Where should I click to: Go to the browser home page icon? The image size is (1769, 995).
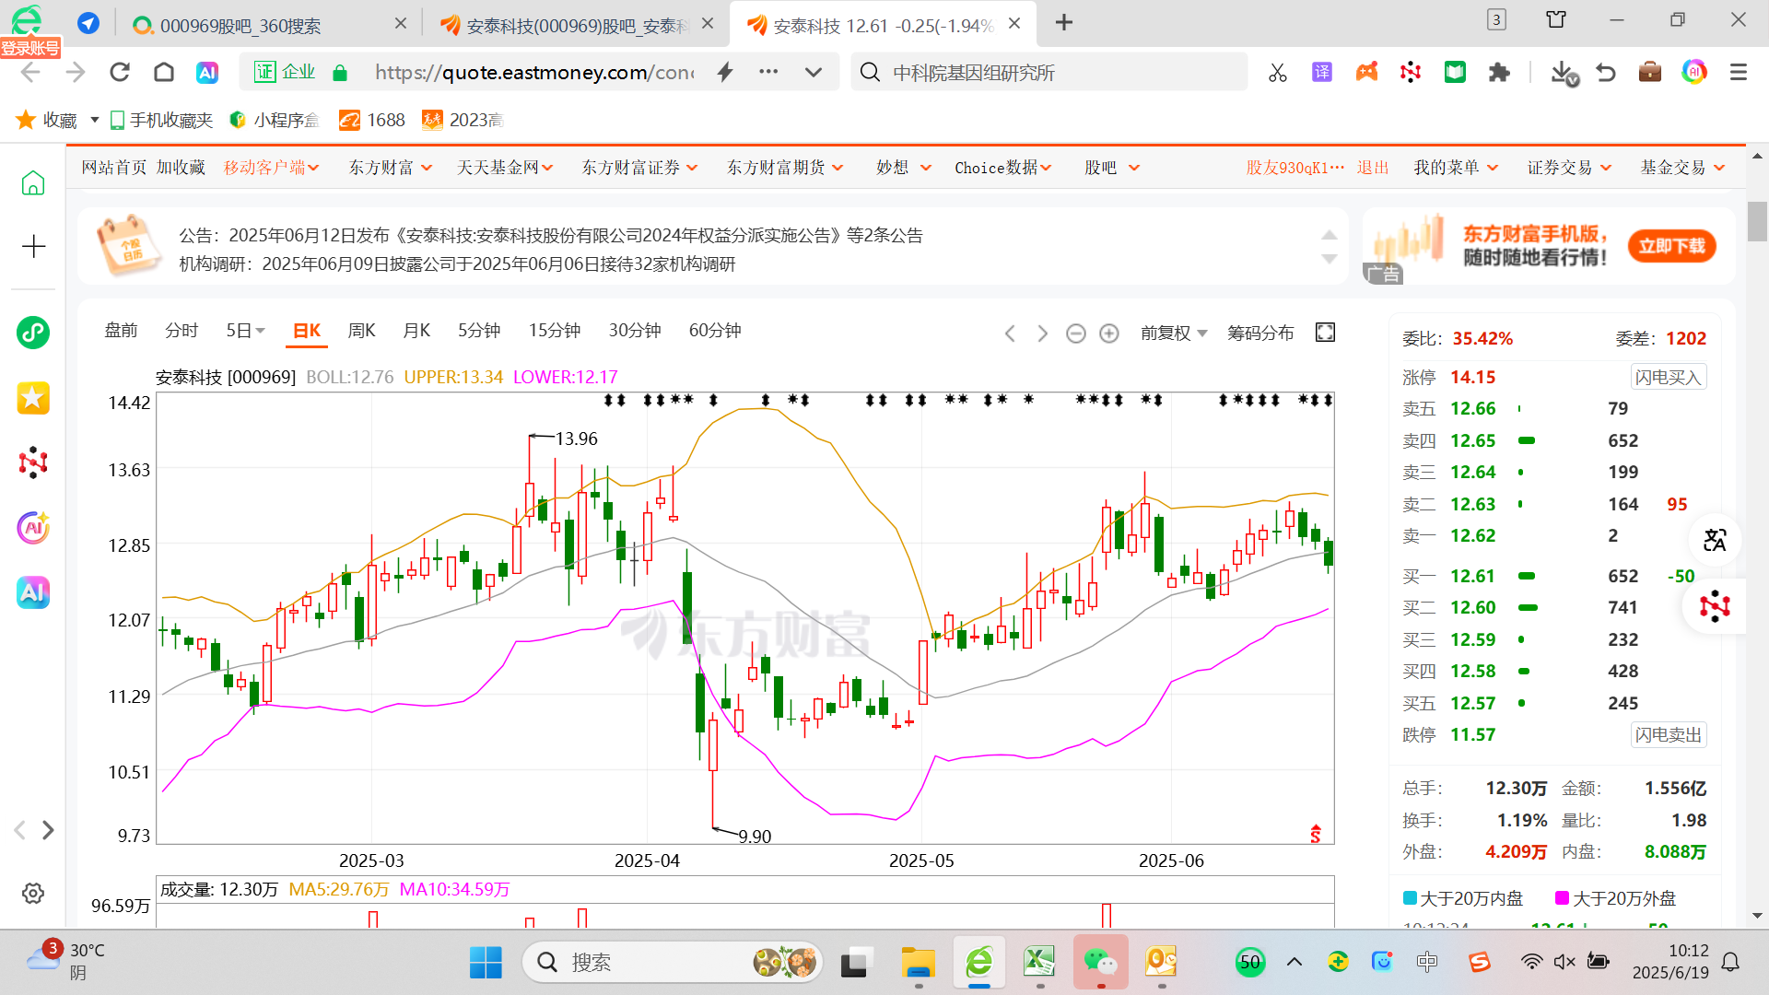(164, 72)
